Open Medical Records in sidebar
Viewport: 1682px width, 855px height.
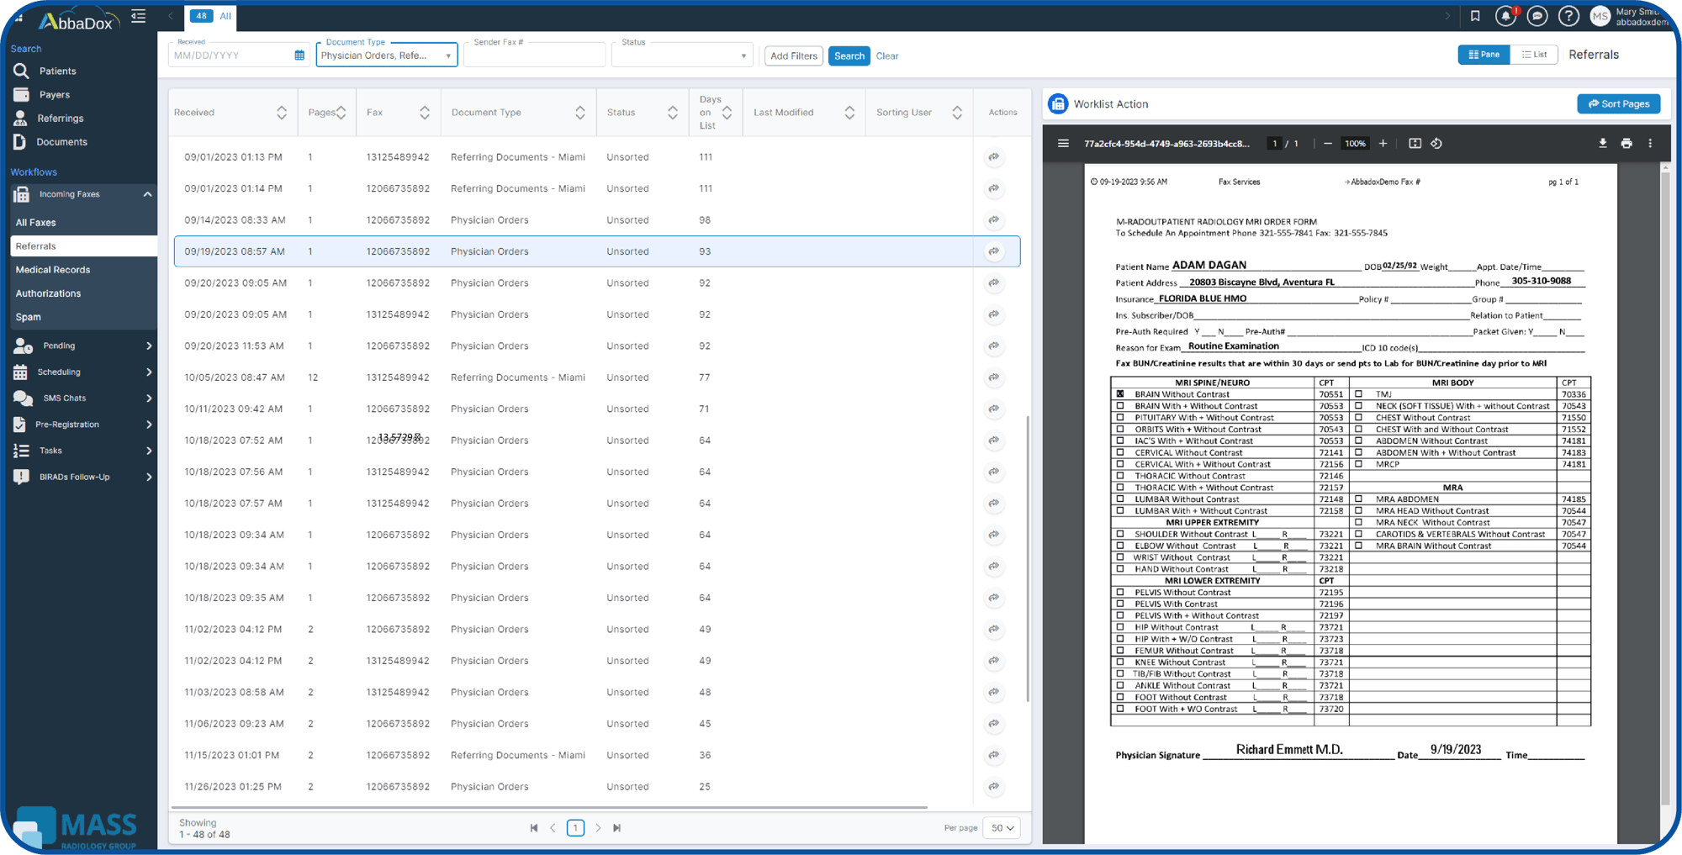pos(53,270)
